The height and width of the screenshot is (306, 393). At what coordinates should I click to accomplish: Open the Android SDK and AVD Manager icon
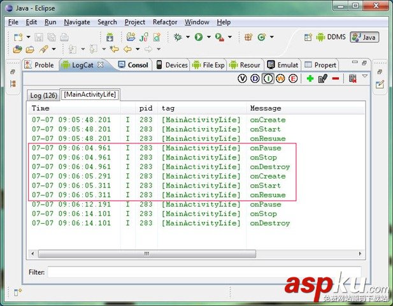pyautogui.click(x=110, y=38)
